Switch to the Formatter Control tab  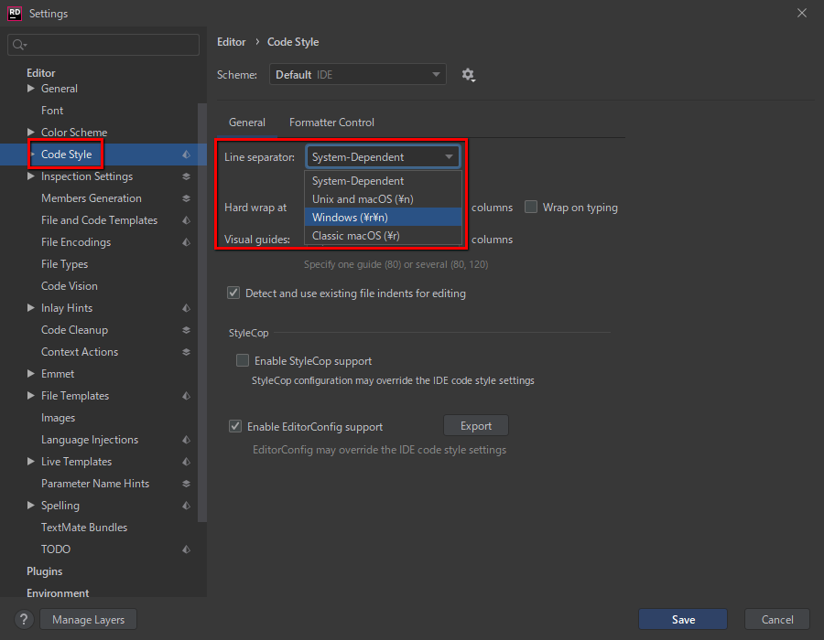(331, 123)
